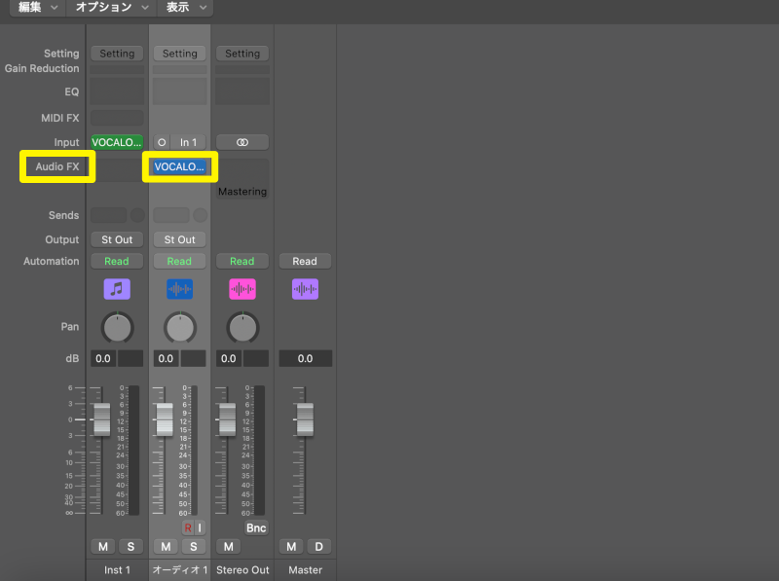Toggle input monitoring on オーディオ 1
This screenshot has width=779, height=581.
(x=200, y=527)
